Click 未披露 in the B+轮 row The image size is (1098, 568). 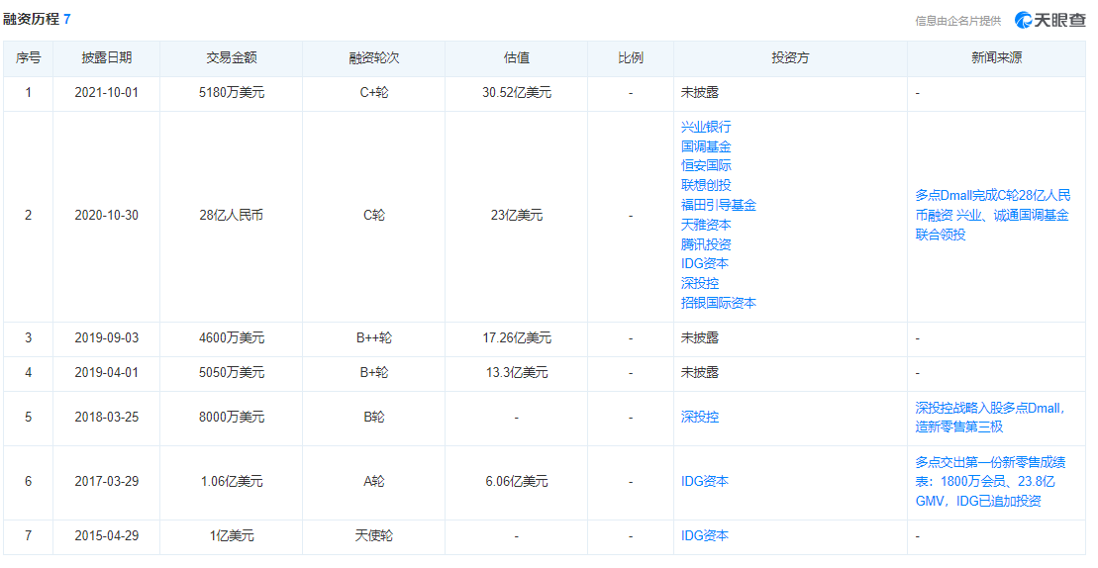[700, 373]
